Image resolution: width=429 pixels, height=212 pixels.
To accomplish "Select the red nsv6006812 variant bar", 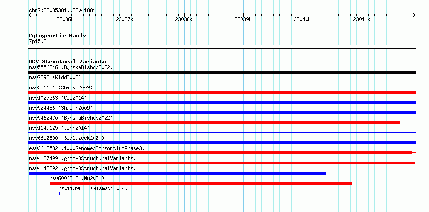I will click(201, 183).
